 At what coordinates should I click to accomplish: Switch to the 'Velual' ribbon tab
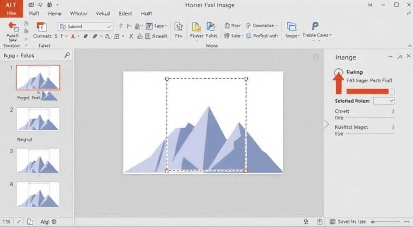click(x=103, y=14)
